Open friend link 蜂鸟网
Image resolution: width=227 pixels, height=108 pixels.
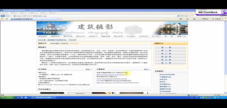(162, 82)
